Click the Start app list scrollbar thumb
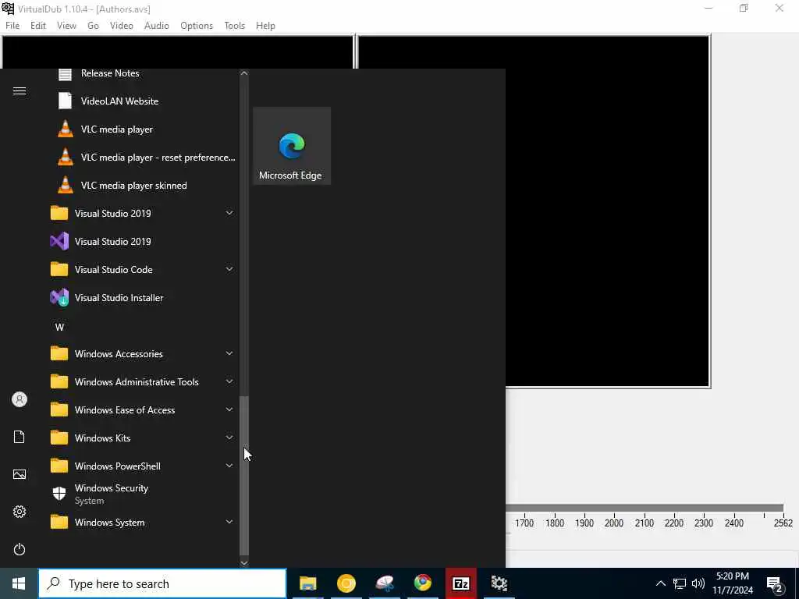The height and width of the screenshot is (599, 799). coord(244,475)
